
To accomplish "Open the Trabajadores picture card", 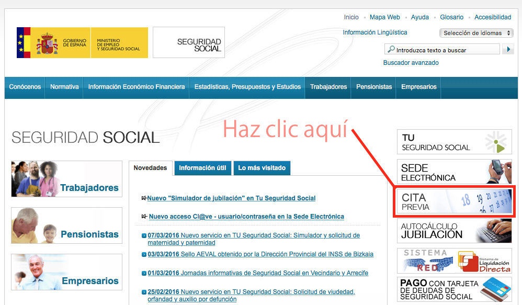I will tap(66, 179).
